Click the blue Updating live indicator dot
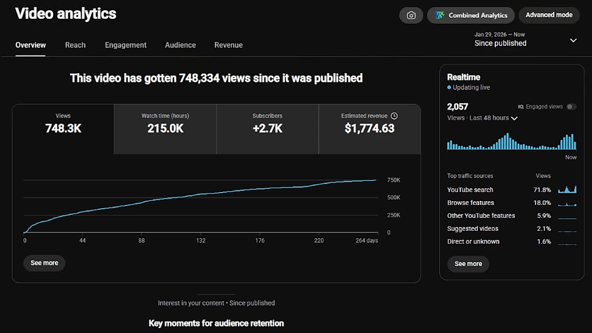Screen dimensions: 592x333 point(449,87)
